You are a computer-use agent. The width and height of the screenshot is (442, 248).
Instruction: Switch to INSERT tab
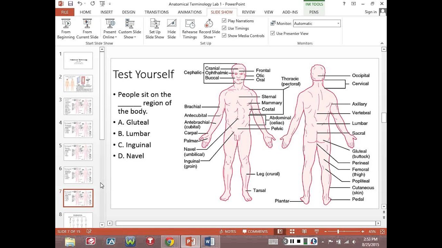pyautogui.click(x=107, y=12)
